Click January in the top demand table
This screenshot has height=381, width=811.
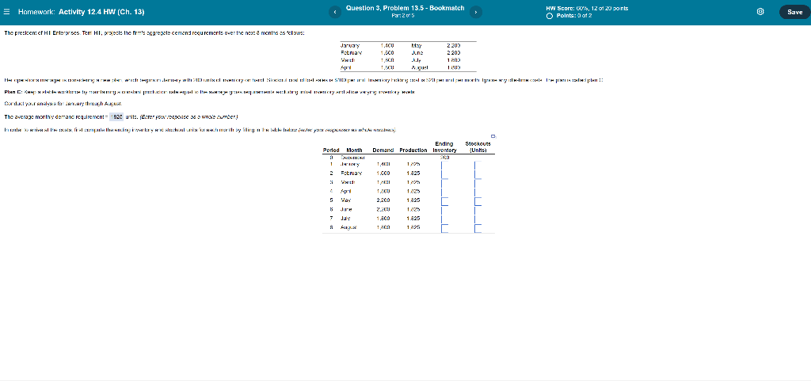coord(350,45)
